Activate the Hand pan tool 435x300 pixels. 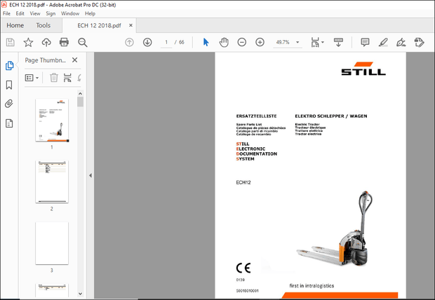click(224, 42)
